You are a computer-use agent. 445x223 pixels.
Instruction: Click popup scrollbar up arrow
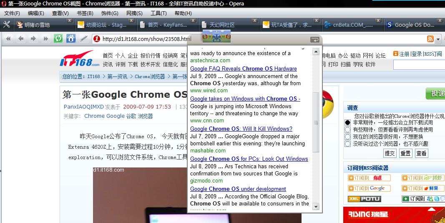click(316, 52)
